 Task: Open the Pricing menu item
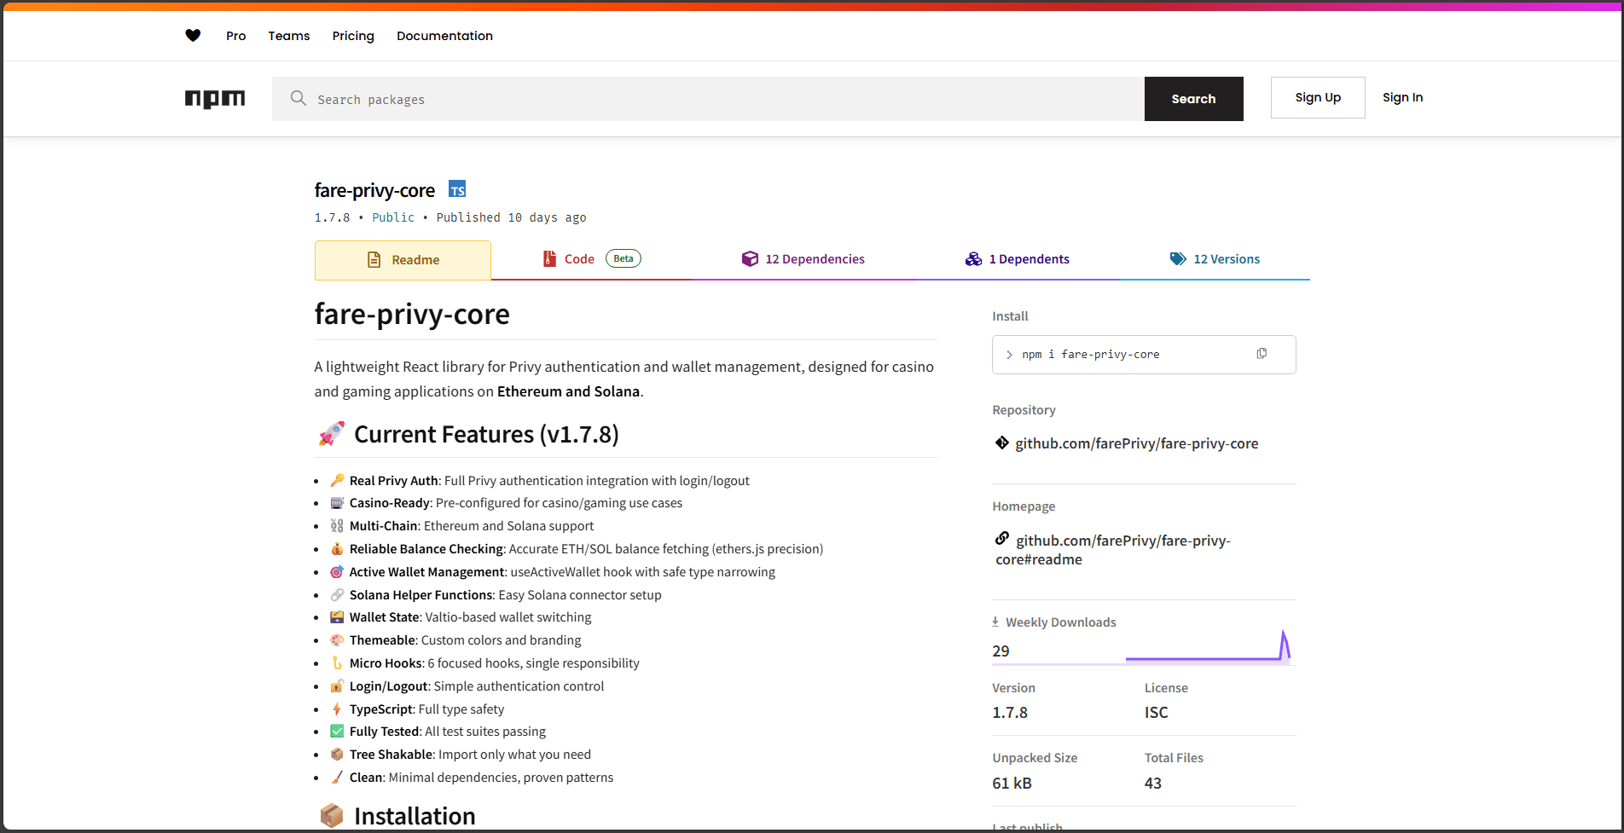click(x=353, y=36)
